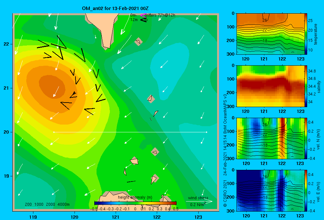
Task: Click the '200 1000 2000 4000m' depth legend
Action: coord(47,204)
